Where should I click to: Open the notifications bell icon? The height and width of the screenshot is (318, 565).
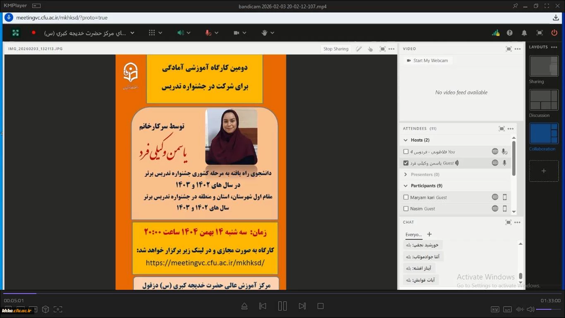[524, 33]
